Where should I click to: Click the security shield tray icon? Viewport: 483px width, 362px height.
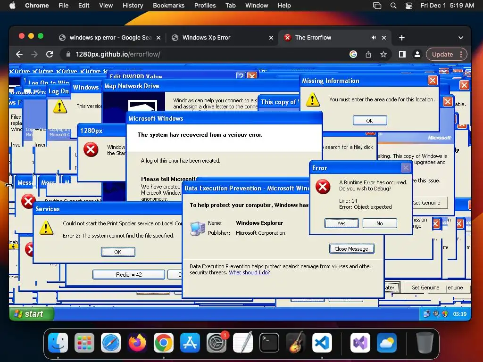pyautogui.click(x=445, y=314)
